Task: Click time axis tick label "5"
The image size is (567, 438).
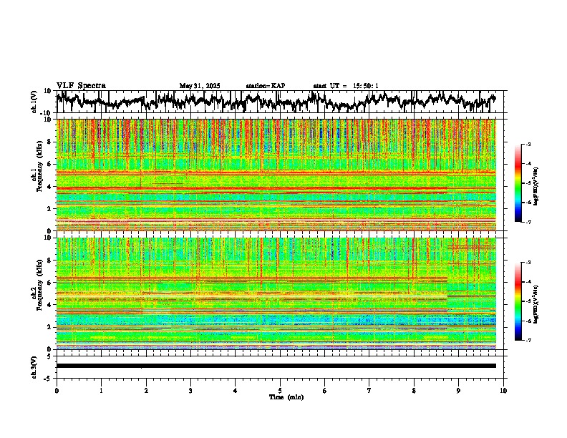Action: [280, 391]
